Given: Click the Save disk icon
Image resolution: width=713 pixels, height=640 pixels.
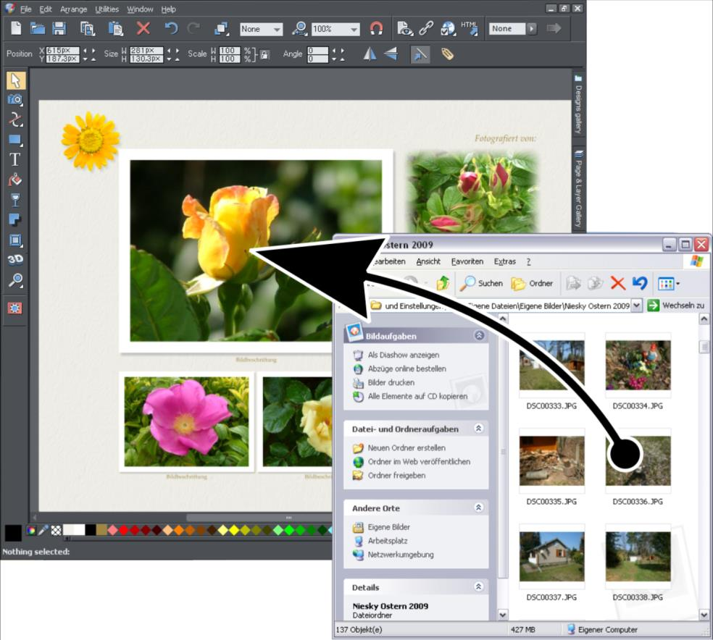Looking at the screenshot, I should [59, 29].
